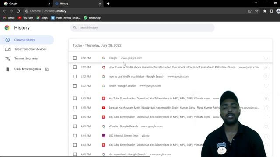Open the WhatsApp bookmark
The image size is (280, 157).
(x=92, y=18)
